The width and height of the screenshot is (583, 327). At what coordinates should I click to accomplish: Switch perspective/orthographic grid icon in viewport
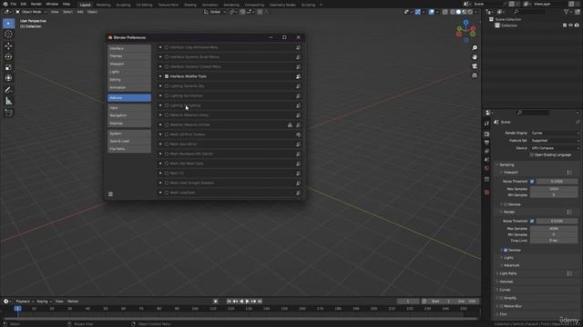[475, 75]
